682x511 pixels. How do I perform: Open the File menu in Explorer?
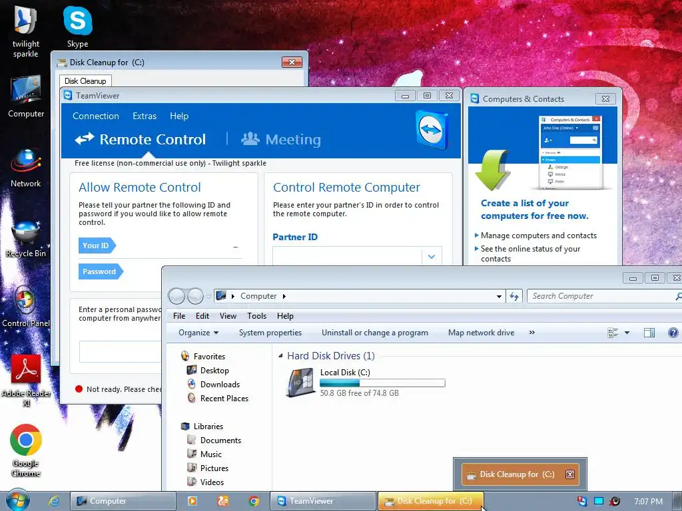(179, 316)
